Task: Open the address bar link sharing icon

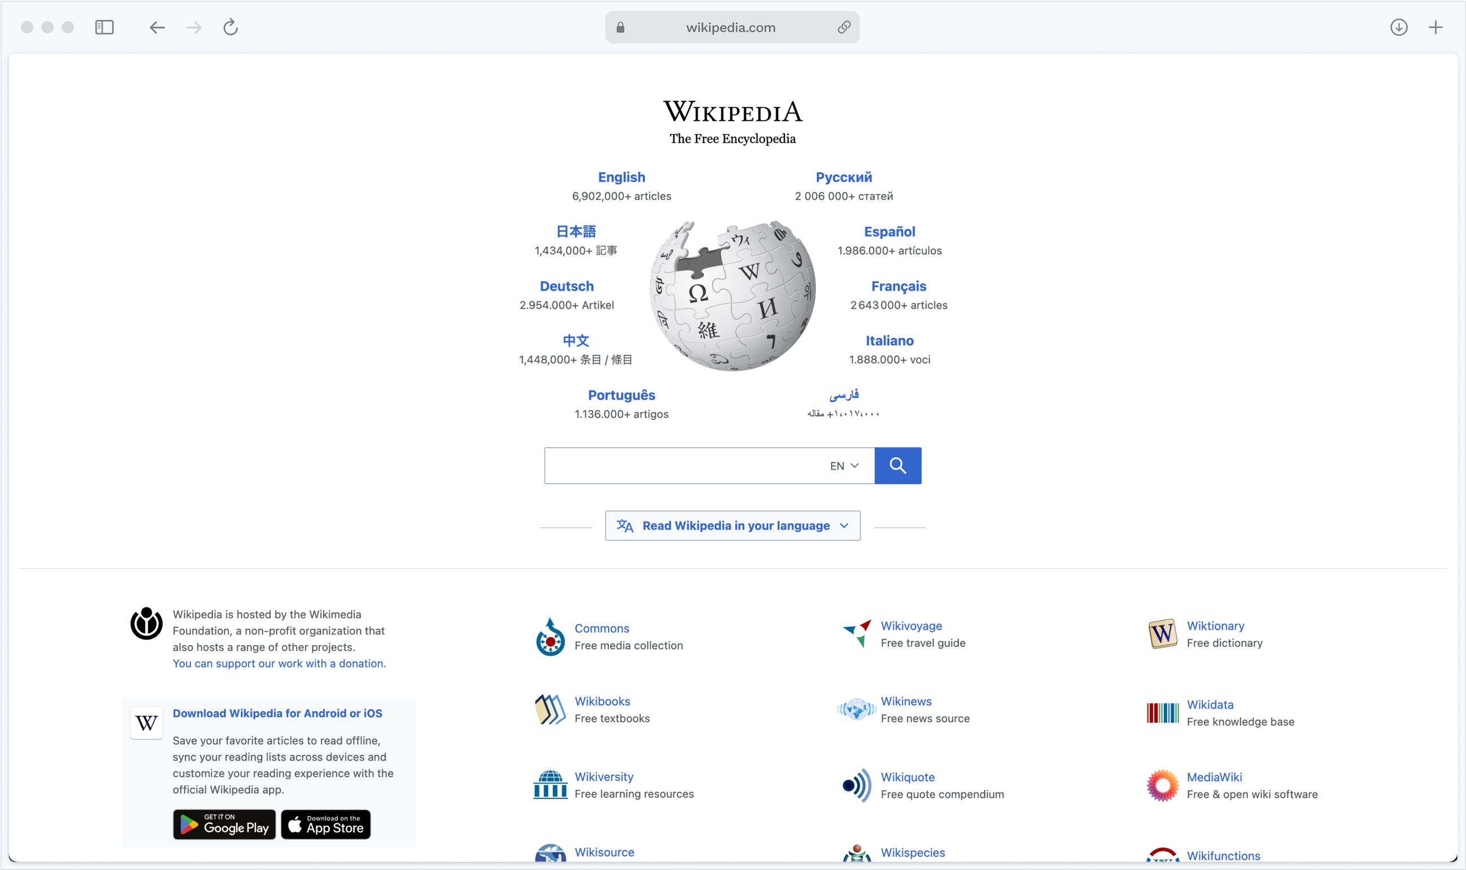Action: coord(843,27)
